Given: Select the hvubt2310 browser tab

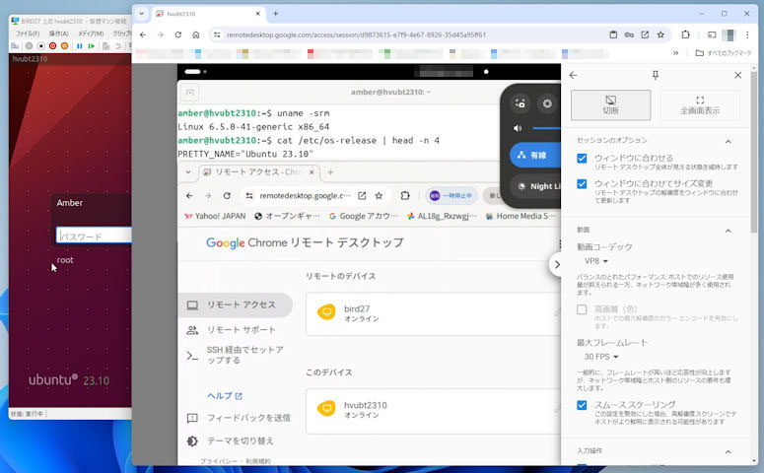Looking at the screenshot, I should pyautogui.click(x=209, y=14).
